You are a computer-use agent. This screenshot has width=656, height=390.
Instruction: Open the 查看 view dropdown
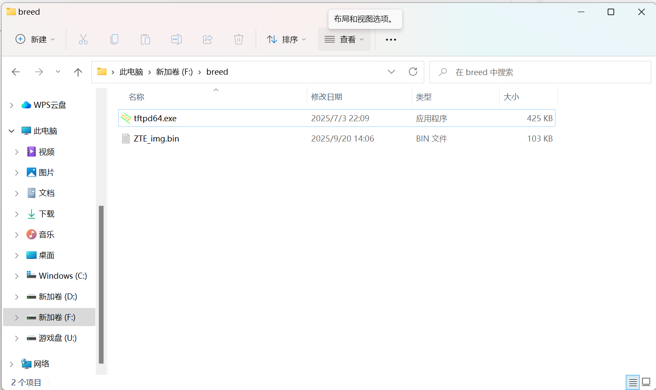344,39
